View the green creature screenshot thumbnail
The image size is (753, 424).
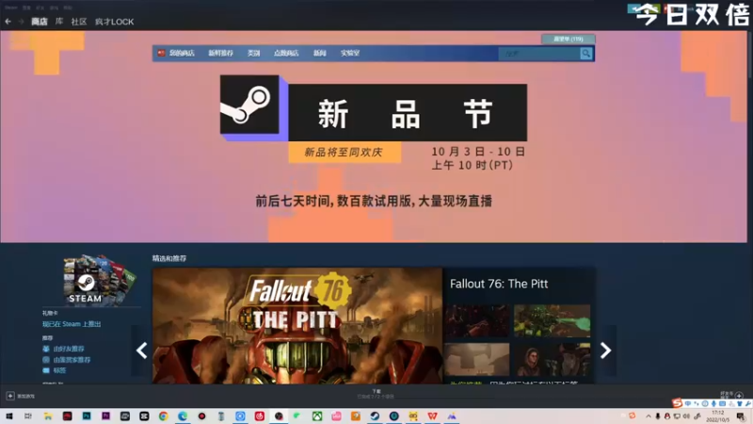click(552, 320)
